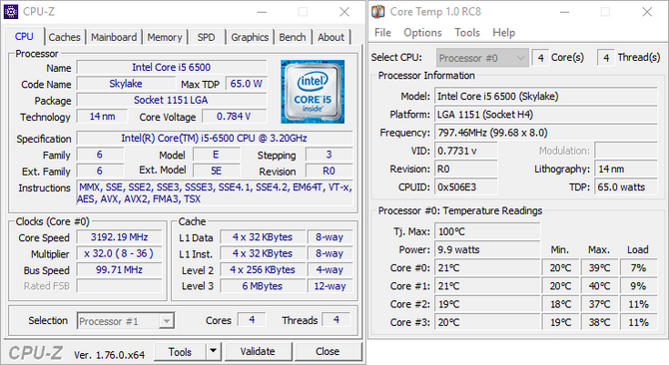Viewport: 669px width, 365px height.
Task: Open the File menu in Core Temp
Action: pos(382,33)
